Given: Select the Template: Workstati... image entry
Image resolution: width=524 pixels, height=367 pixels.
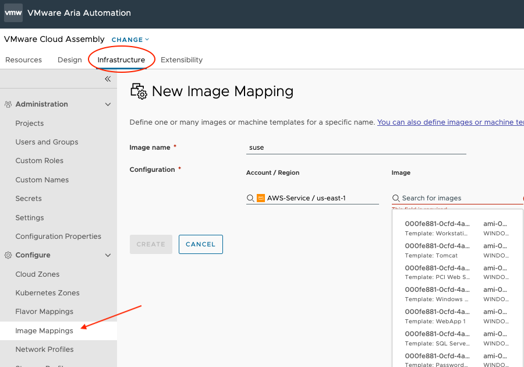Looking at the screenshot, I should [457, 228].
